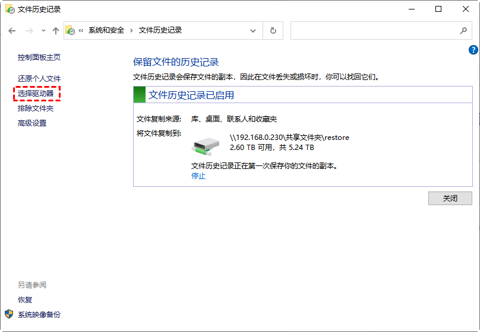Open 还原个人文件
480x332 pixels.
(39, 78)
